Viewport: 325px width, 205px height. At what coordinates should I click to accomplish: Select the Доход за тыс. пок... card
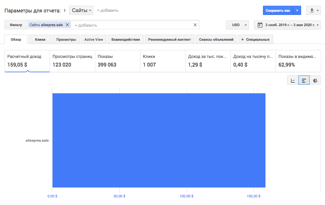(208, 61)
